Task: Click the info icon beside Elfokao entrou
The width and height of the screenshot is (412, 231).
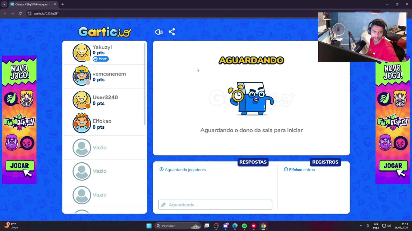Action: pyautogui.click(x=286, y=169)
